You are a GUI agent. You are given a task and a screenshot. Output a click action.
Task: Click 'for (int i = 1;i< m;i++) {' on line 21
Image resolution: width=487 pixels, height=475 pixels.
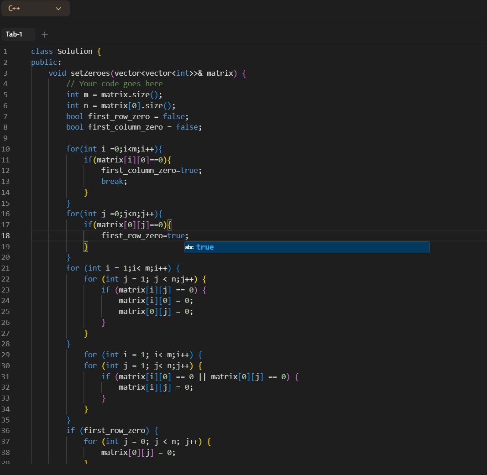click(123, 268)
